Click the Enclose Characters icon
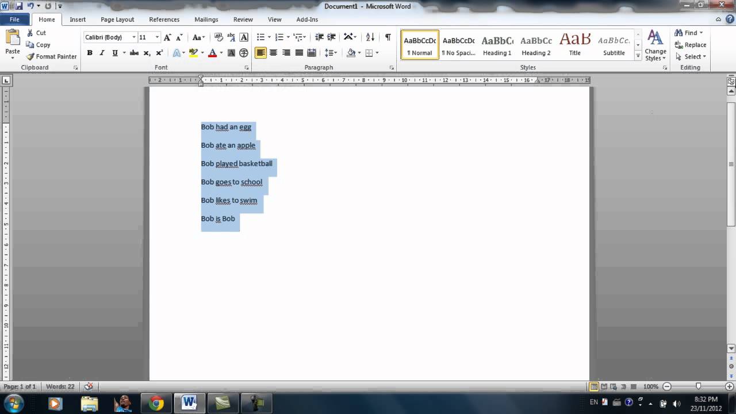 coord(244,53)
